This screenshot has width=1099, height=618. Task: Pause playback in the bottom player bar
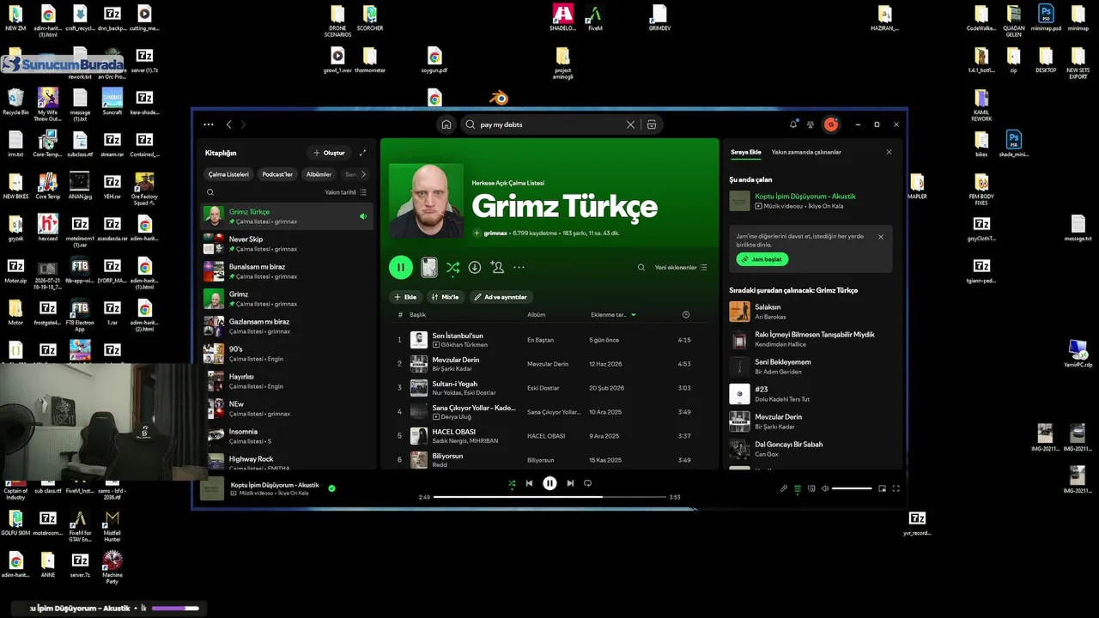coord(549,483)
